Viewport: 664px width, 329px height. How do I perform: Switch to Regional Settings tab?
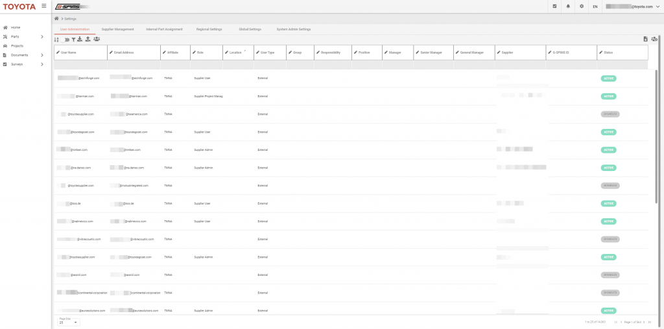tap(208, 29)
